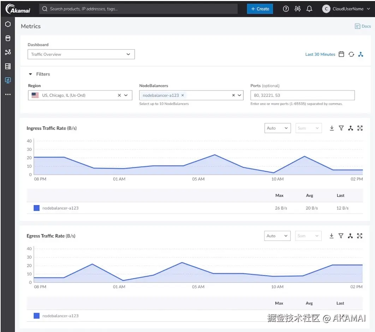Open the Traffic Overview dashboard dropdown
Screen dimensions: 375x332
tap(81, 54)
